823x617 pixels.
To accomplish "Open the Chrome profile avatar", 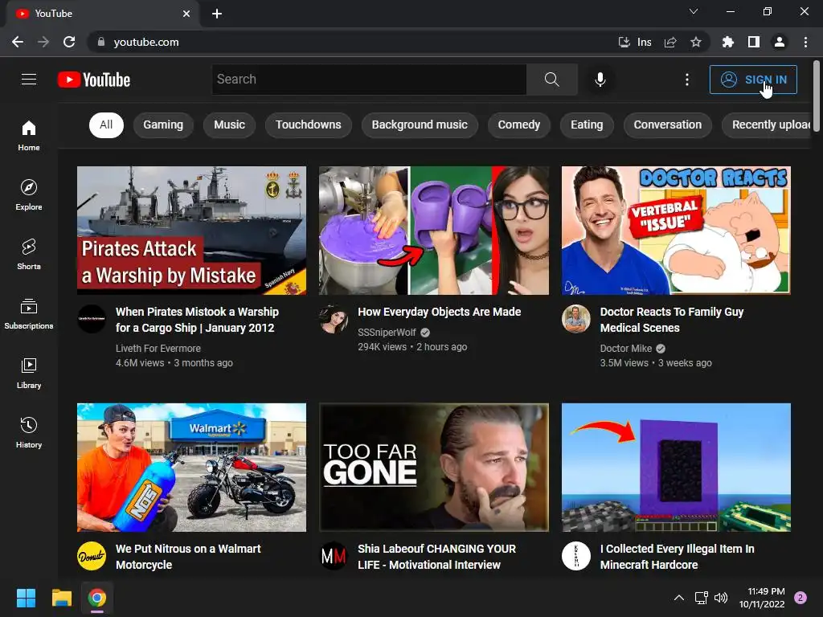I will click(780, 42).
